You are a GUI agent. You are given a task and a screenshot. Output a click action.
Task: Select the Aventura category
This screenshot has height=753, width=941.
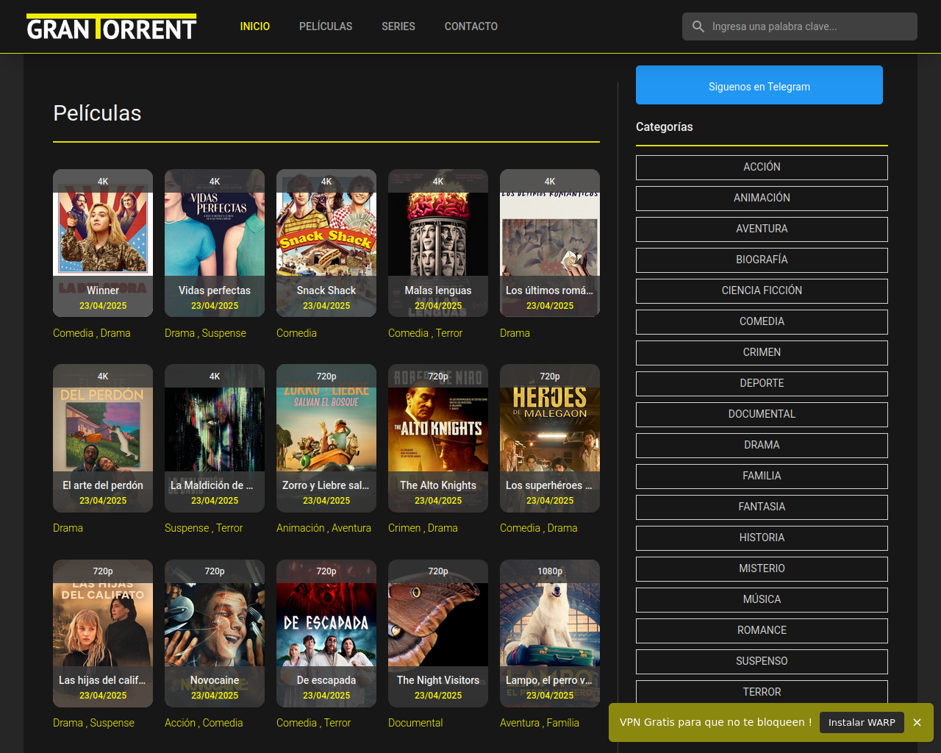pyautogui.click(x=762, y=229)
